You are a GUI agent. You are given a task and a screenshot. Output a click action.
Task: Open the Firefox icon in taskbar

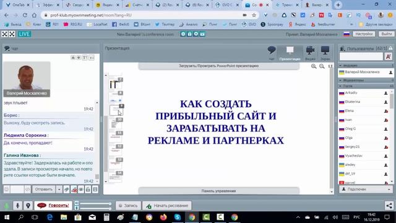tap(163, 217)
